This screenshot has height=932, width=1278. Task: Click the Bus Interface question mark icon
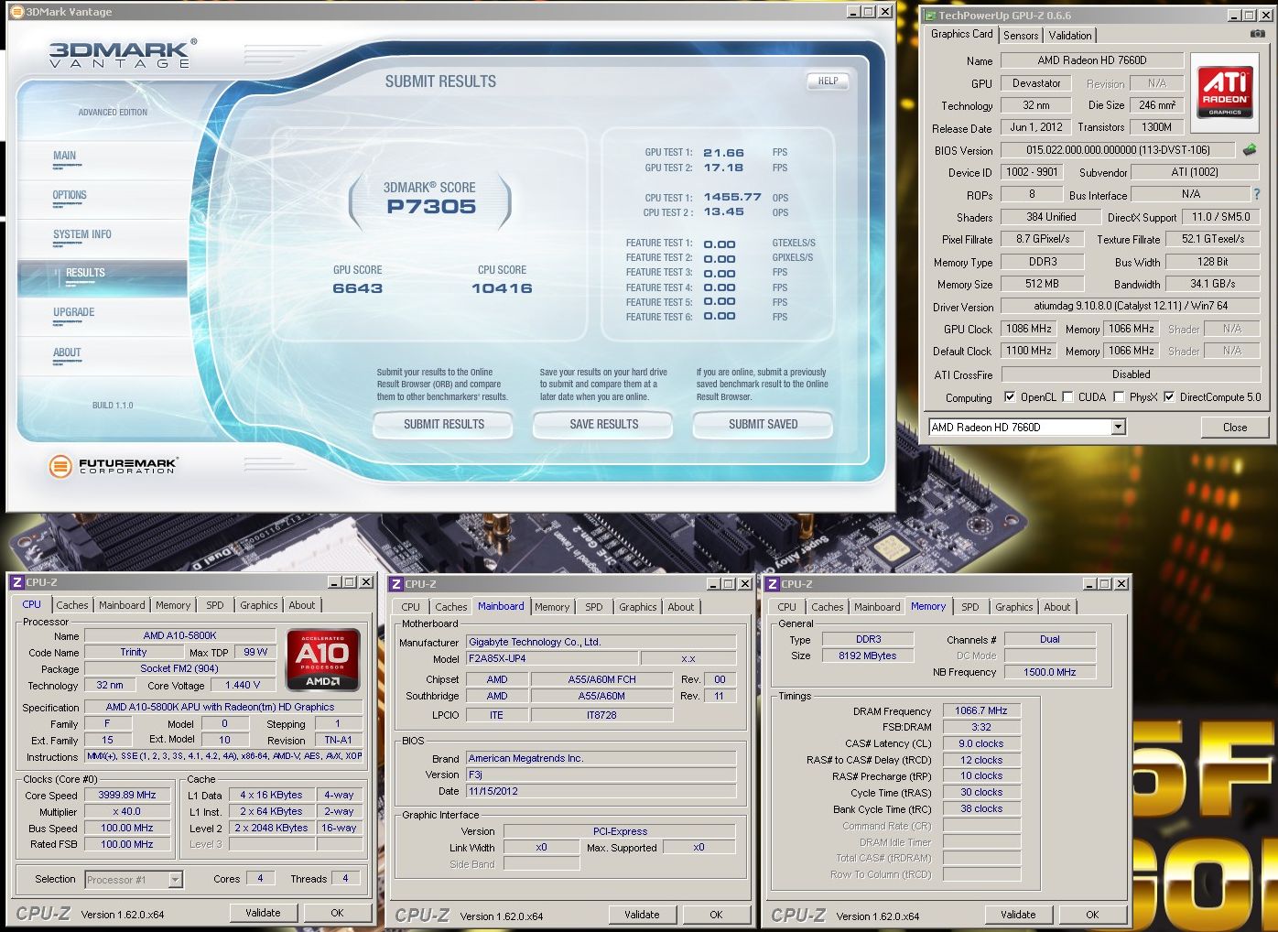[x=1256, y=194]
